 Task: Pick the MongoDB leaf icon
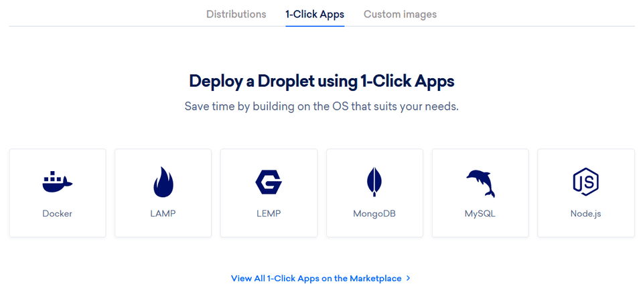(x=374, y=182)
